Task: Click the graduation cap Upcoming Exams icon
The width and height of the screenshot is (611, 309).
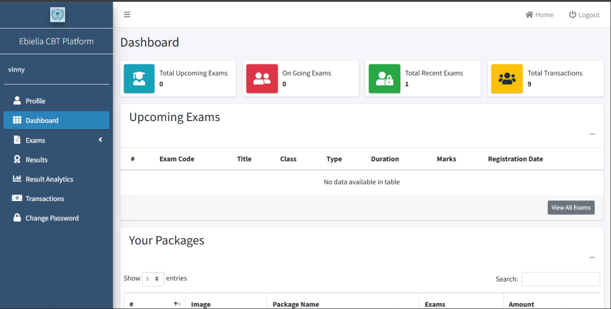Action: [x=139, y=79]
